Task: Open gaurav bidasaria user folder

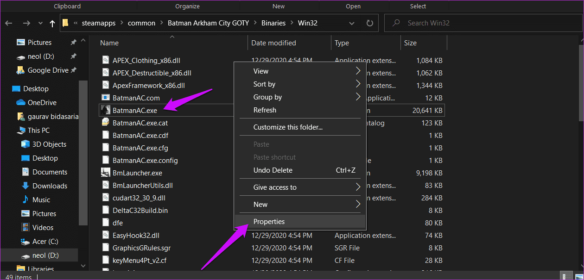Action: tap(53, 117)
